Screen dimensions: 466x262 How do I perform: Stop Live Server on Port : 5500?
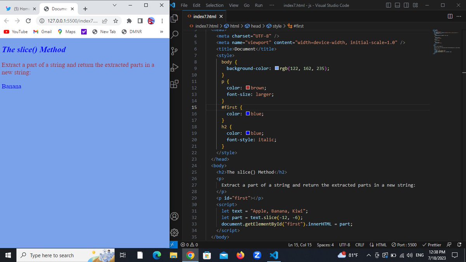coord(404,245)
